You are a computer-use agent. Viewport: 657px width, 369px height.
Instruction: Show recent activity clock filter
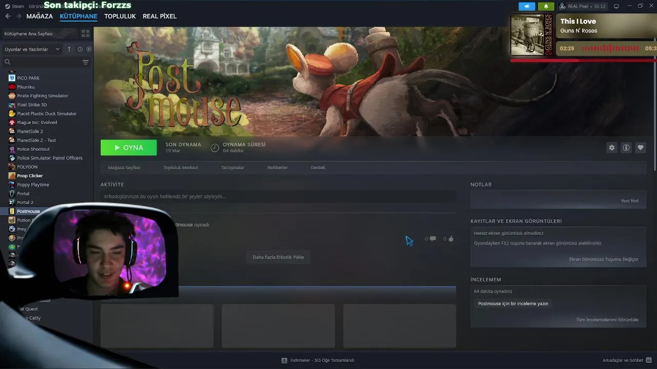coord(80,49)
